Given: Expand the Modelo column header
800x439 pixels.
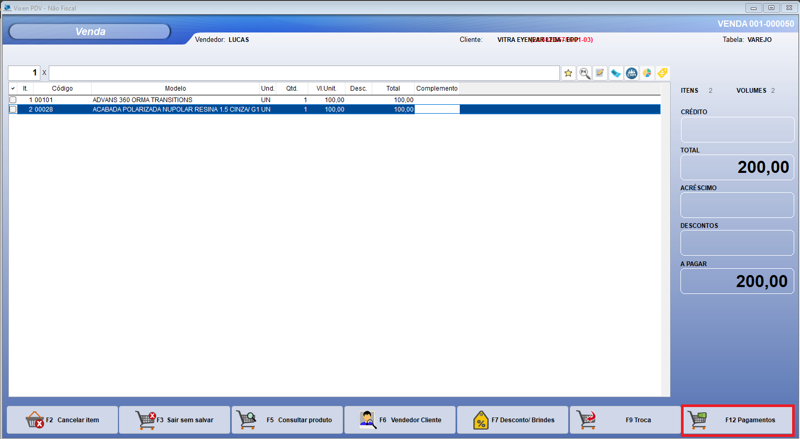Looking at the screenshot, I should click(177, 88).
